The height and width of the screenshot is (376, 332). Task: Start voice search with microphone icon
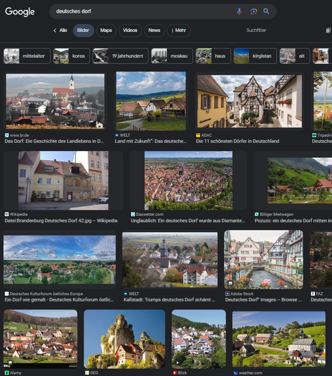click(239, 11)
